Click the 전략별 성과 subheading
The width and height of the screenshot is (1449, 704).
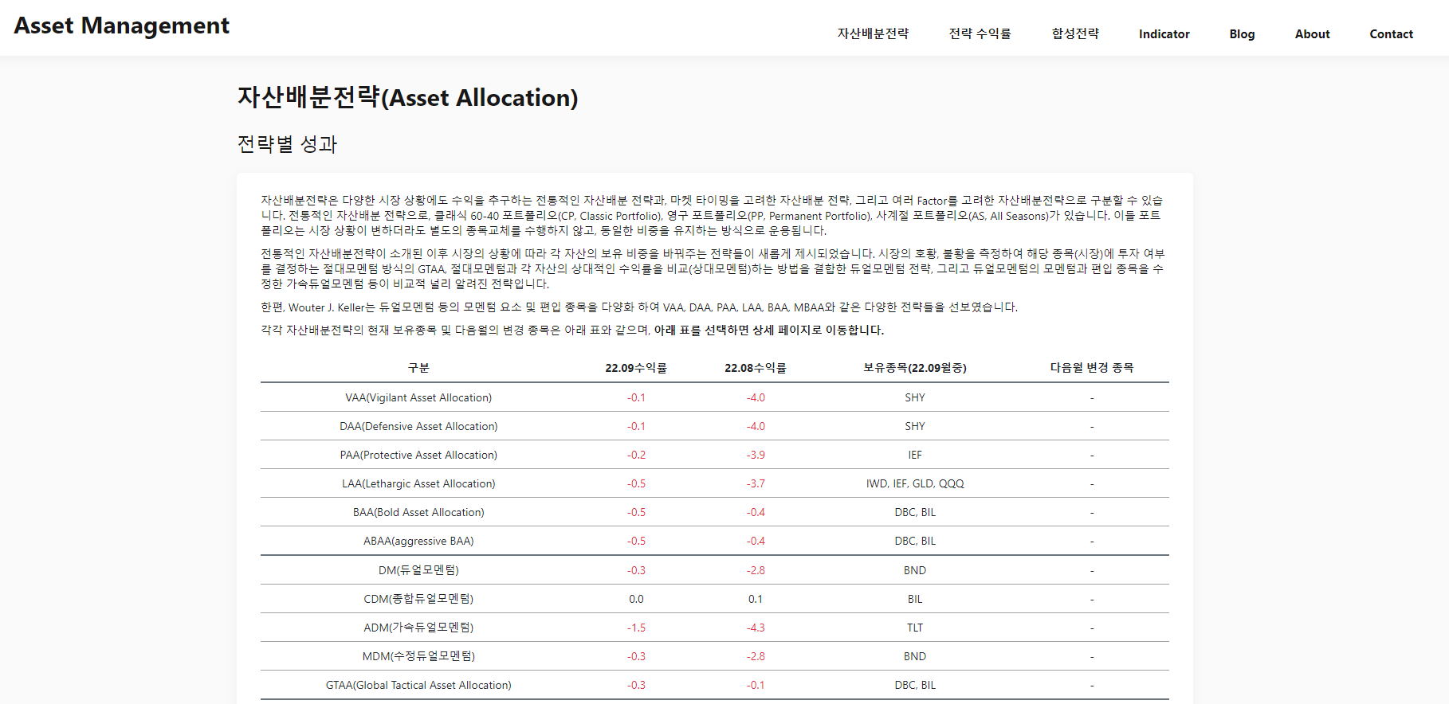[287, 144]
